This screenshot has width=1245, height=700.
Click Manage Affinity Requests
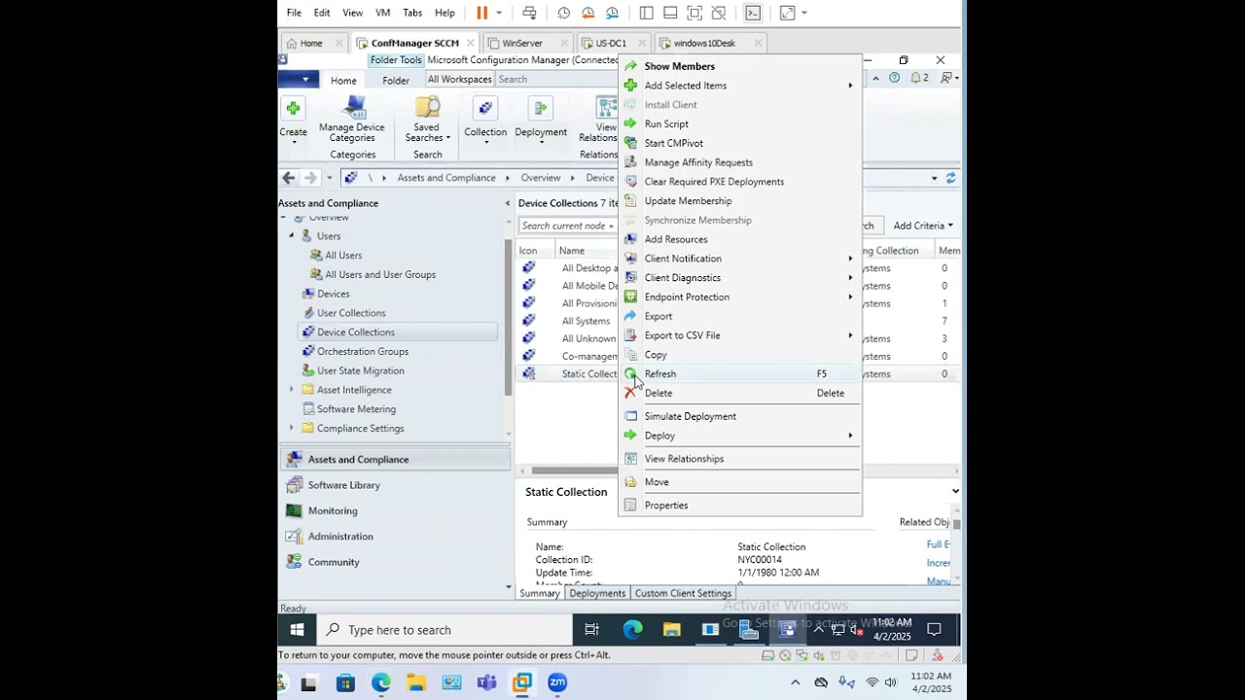[x=698, y=162]
